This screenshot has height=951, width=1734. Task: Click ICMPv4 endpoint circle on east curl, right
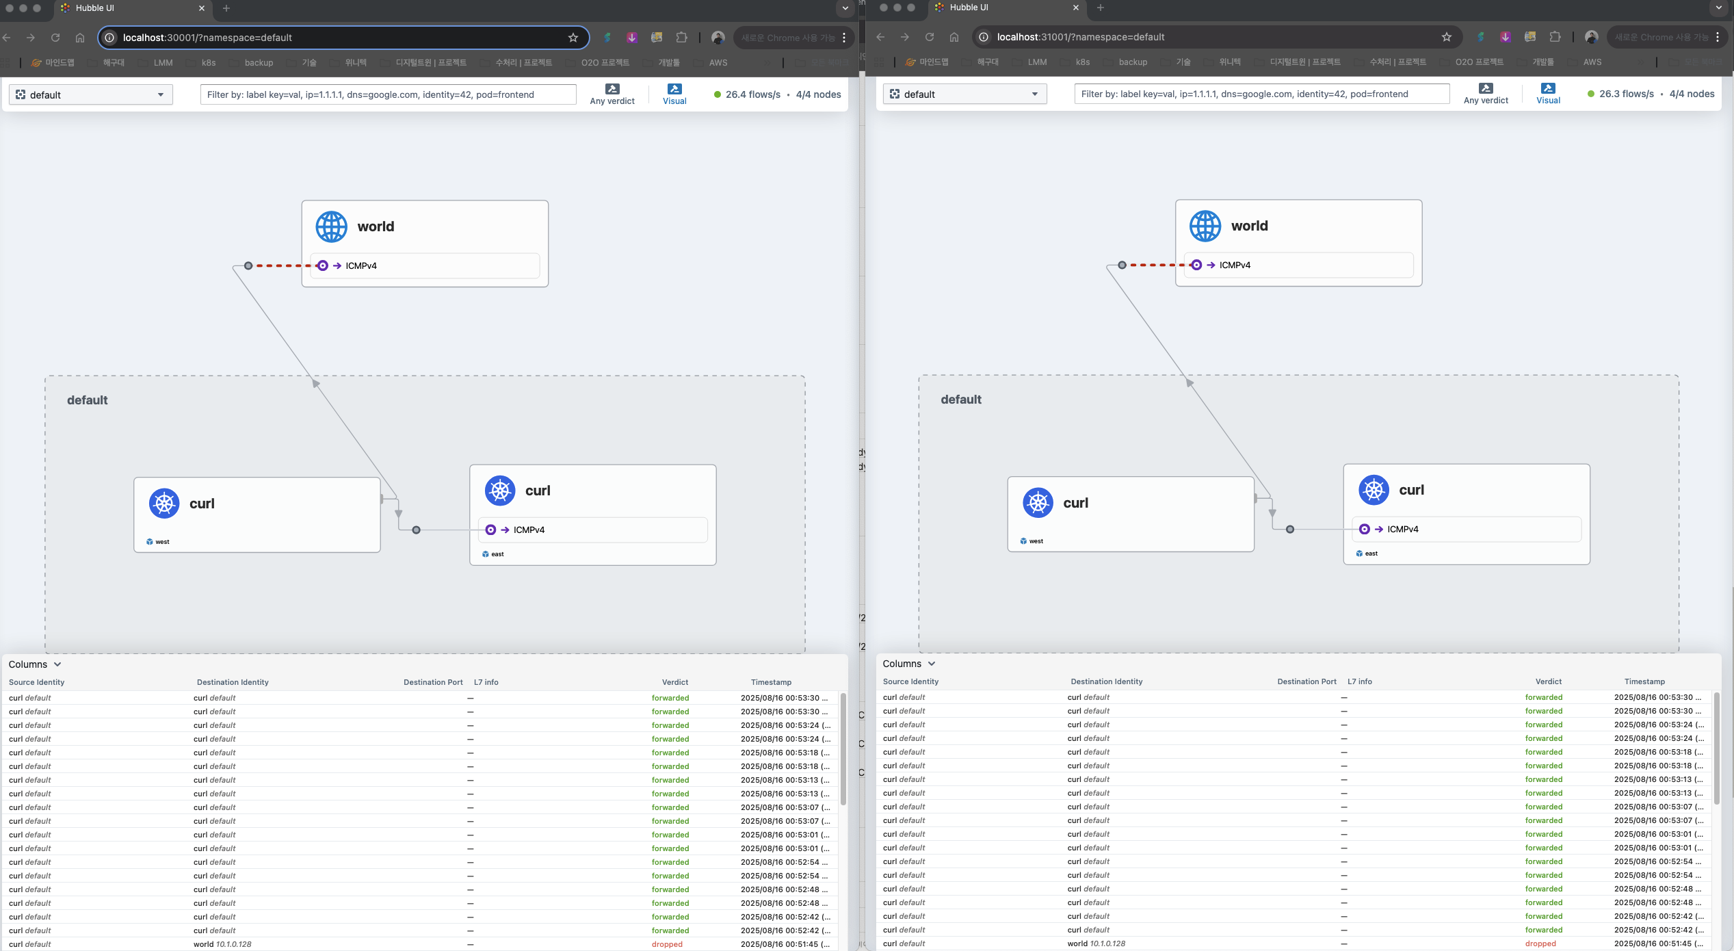pos(1365,529)
